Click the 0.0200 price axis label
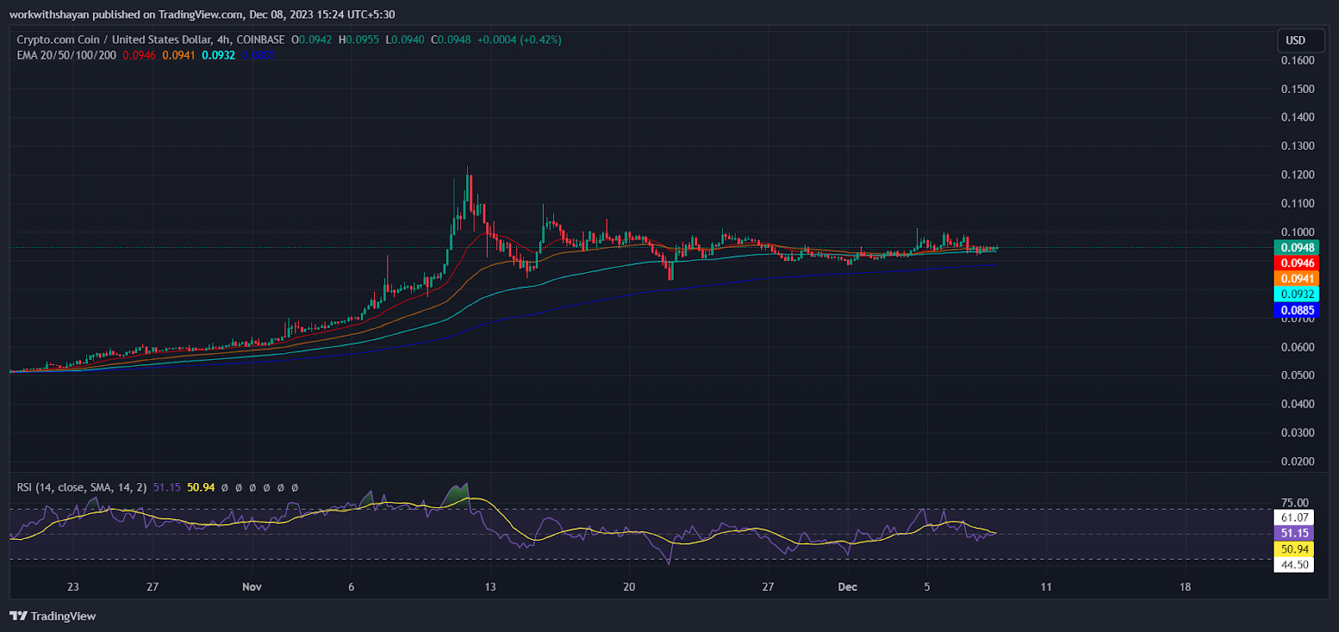The image size is (1339, 632). tap(1297, 461)
